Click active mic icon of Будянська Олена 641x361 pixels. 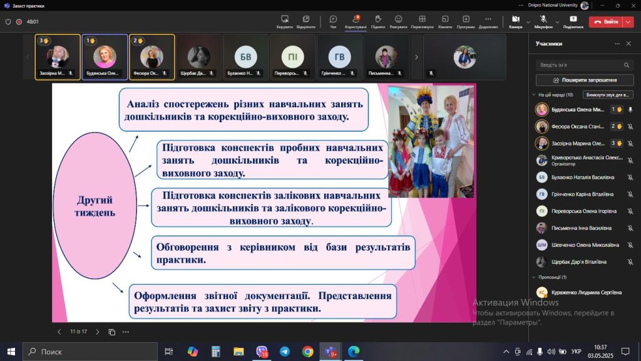point(630,109)
